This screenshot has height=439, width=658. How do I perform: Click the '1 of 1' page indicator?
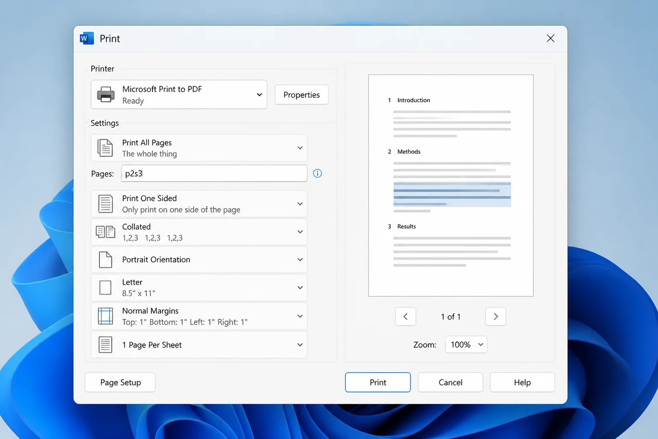click(x=451, y=317)
